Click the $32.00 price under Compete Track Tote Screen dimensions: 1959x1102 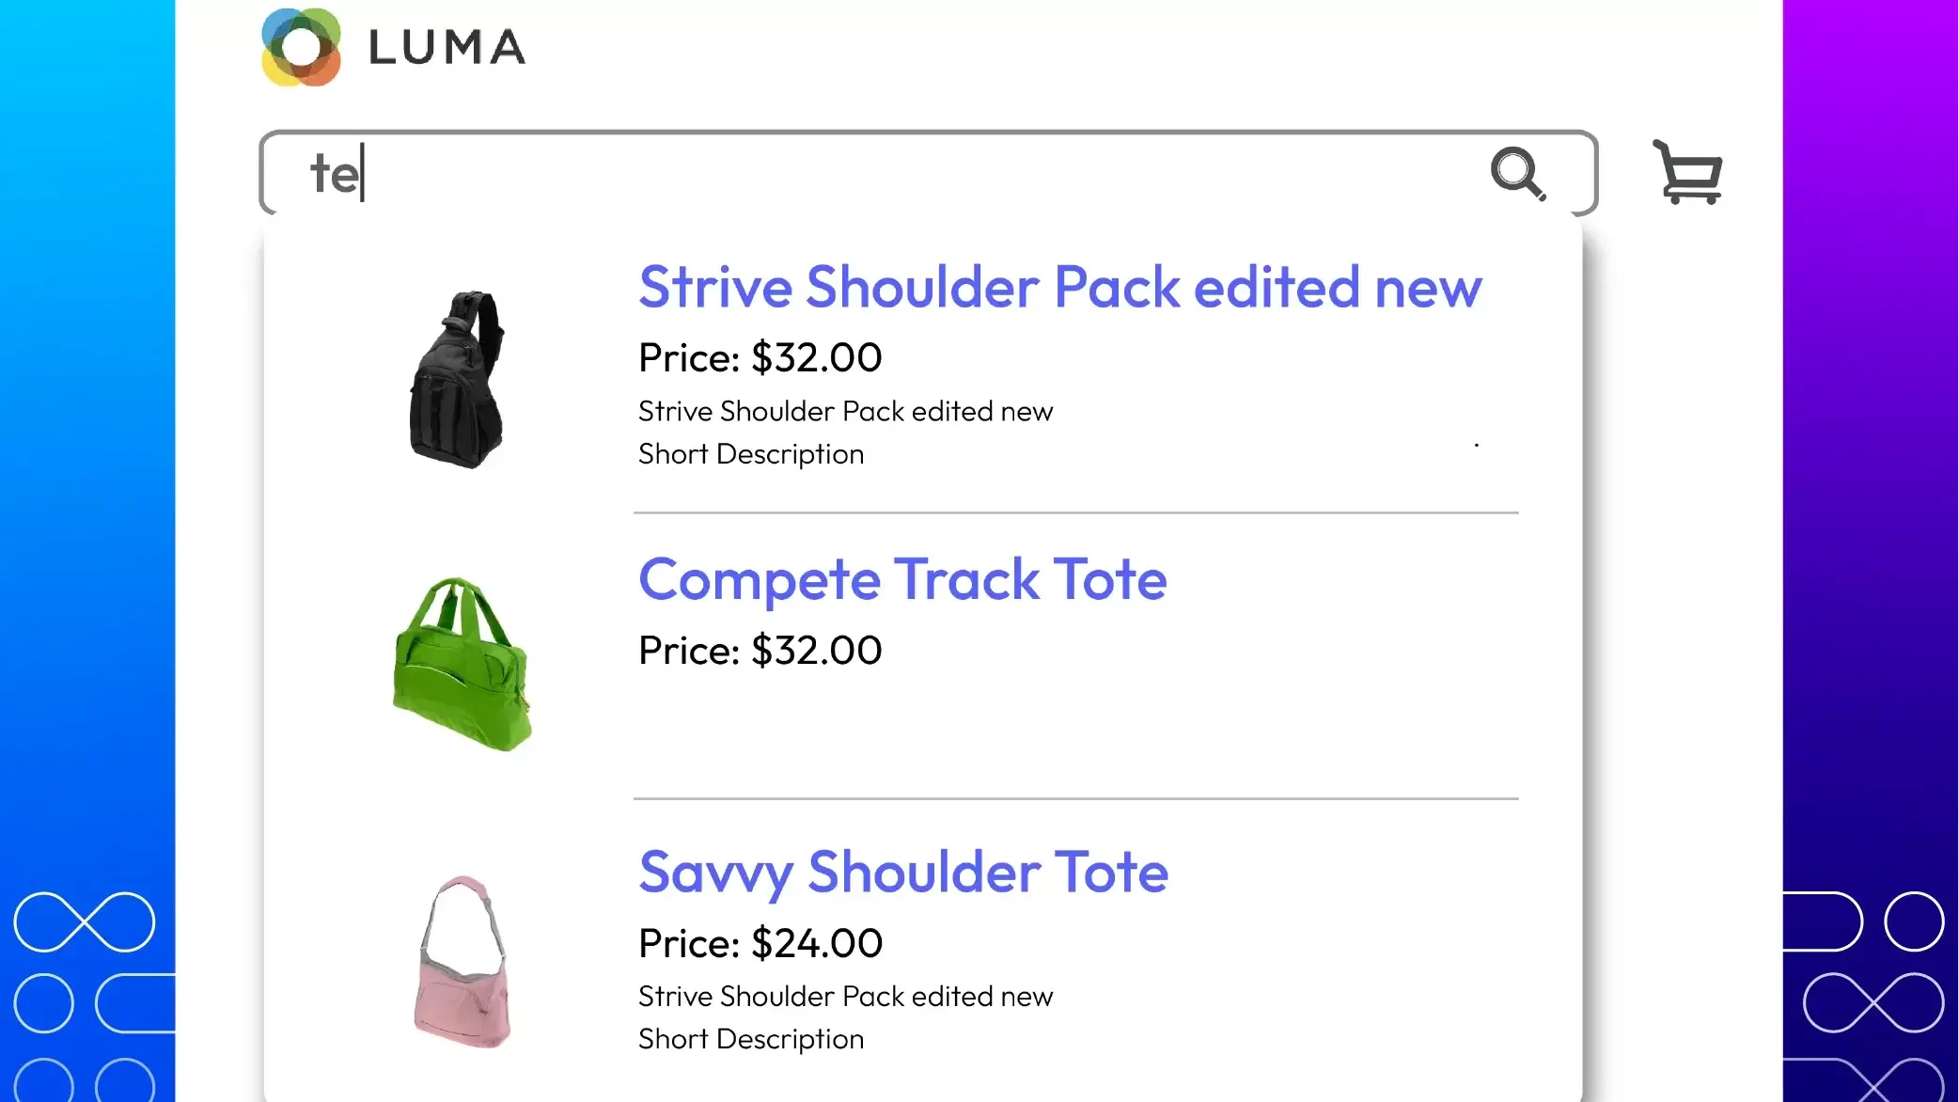coord(760,651)
